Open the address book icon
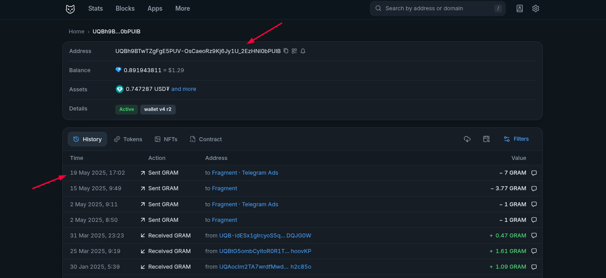Image resolution: width=606 pixels, height=278 pixels. (x=519, y=8)
